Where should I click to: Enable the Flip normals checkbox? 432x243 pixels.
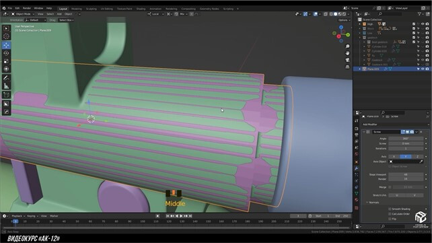point(390,219)
